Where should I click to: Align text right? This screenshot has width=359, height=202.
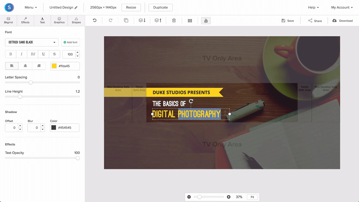(x=39, y=66)
